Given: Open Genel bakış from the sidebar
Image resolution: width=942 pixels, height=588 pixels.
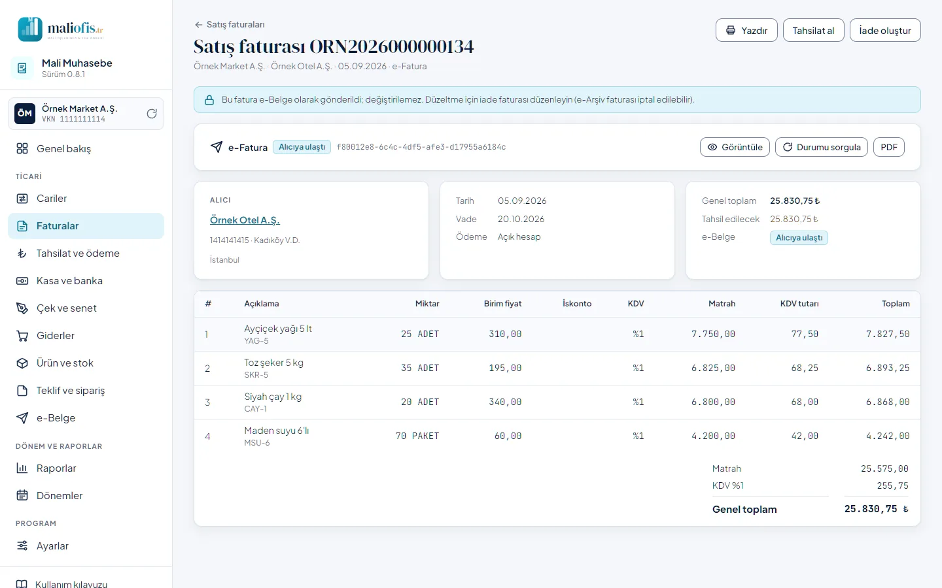Looking at the screenshot, I should coord(86,149).
